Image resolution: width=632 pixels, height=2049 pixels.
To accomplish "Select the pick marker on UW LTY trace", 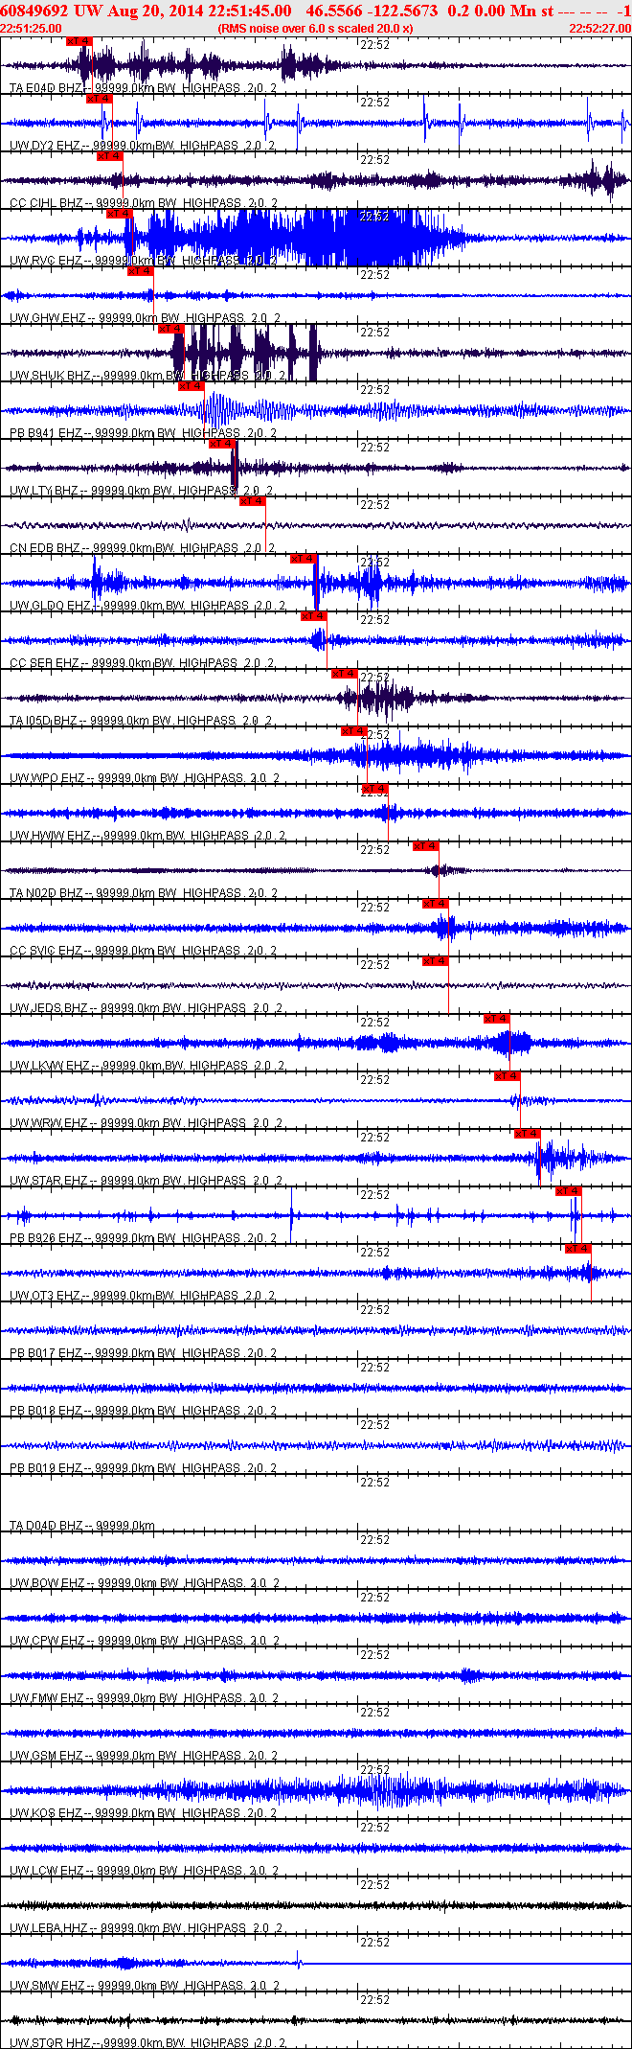I will click(x=221, y=444).
